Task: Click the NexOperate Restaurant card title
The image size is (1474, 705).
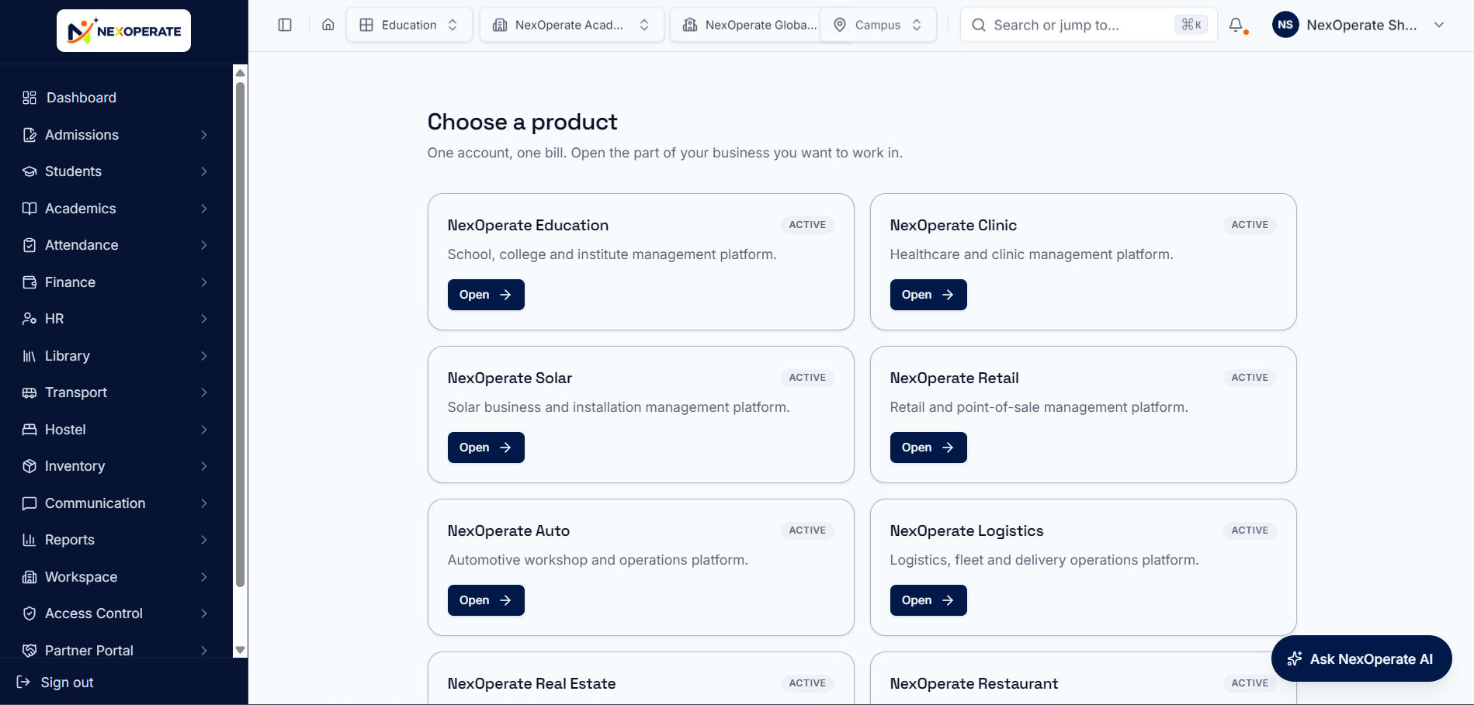Action: 974,683
